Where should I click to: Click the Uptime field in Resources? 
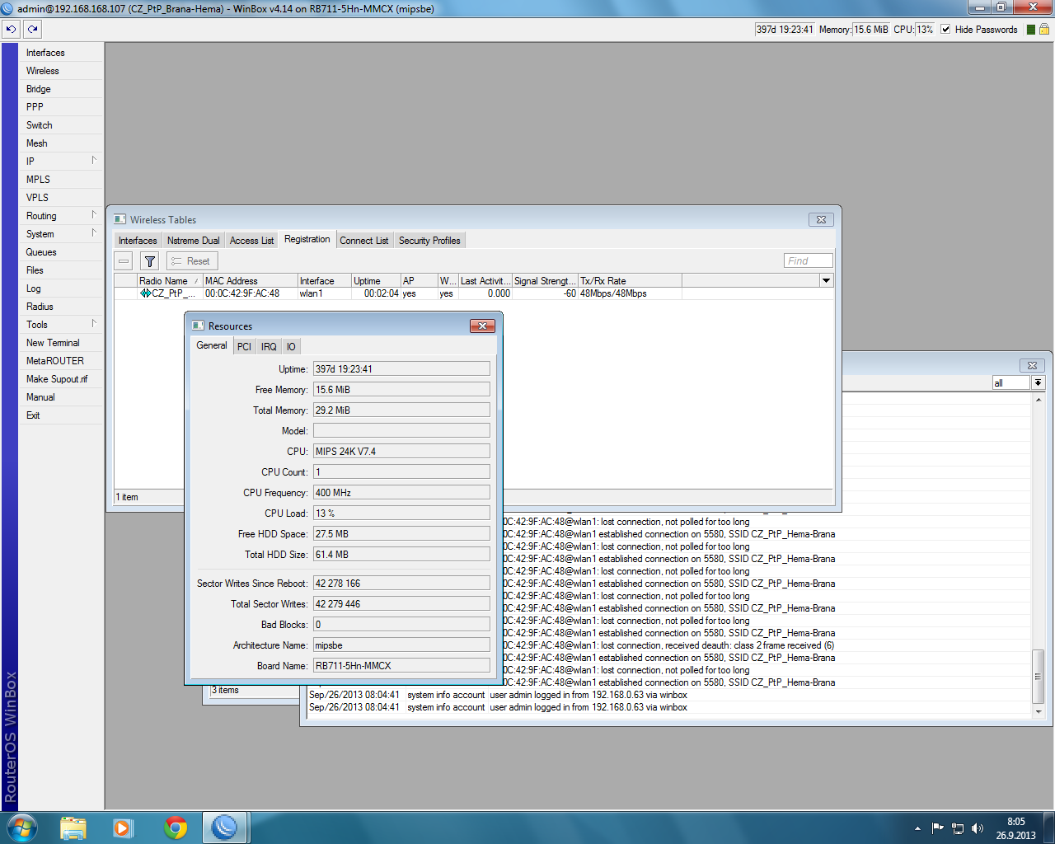(401, 369)
